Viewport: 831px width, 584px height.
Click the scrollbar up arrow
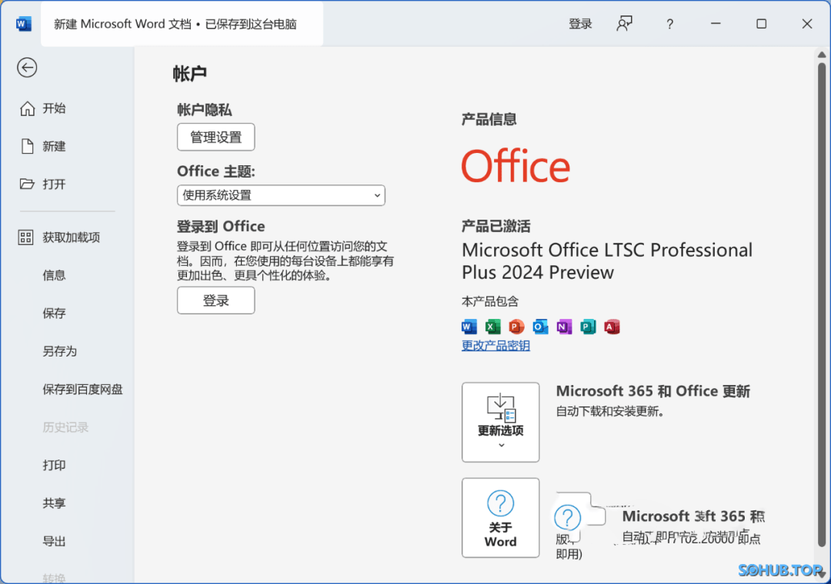[822, 55]
